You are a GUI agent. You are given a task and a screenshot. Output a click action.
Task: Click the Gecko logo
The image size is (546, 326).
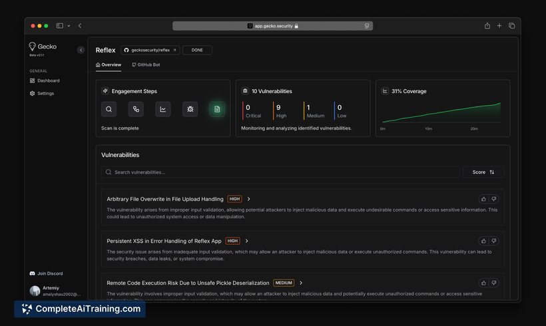click(43, 47)
